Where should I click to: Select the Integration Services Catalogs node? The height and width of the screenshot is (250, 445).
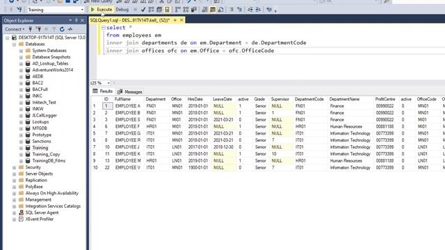(53, 206)
